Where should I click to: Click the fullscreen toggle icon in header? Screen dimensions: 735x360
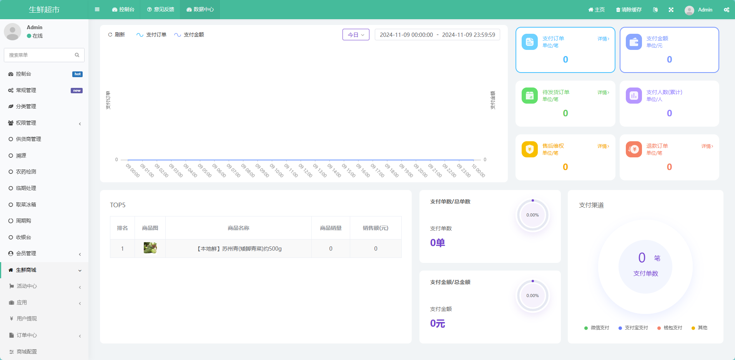(671, 10)
